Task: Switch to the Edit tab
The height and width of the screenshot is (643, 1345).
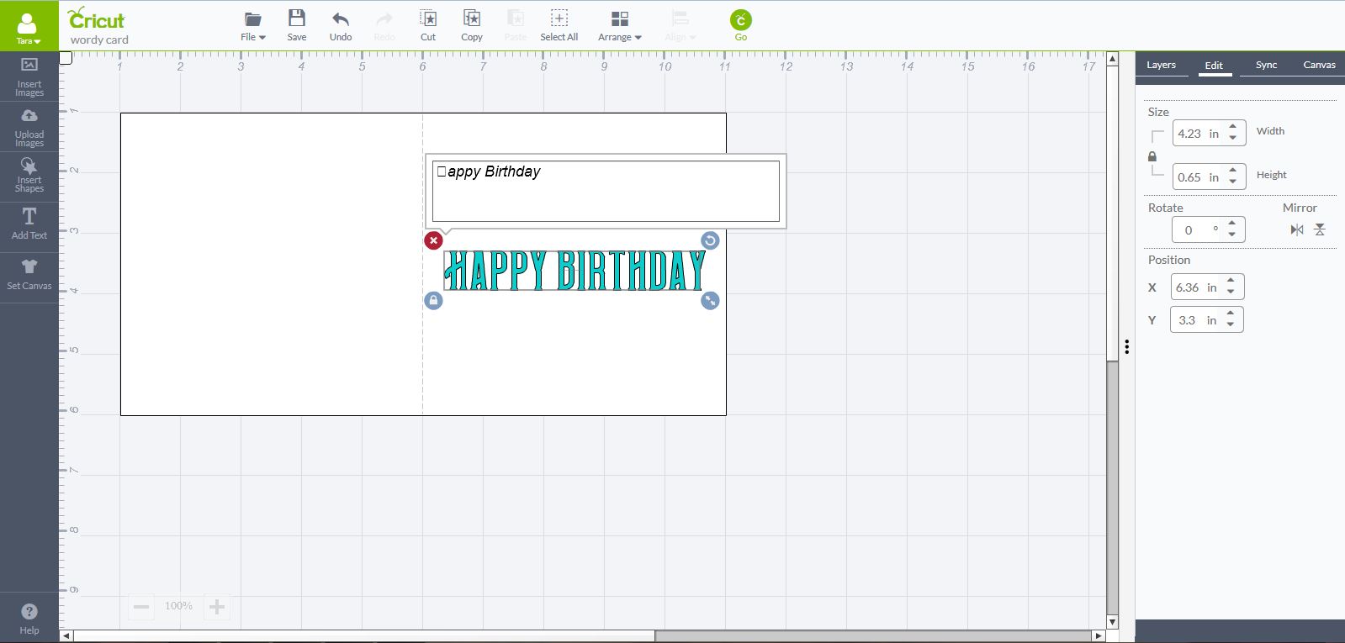Action: point(1214,65)
